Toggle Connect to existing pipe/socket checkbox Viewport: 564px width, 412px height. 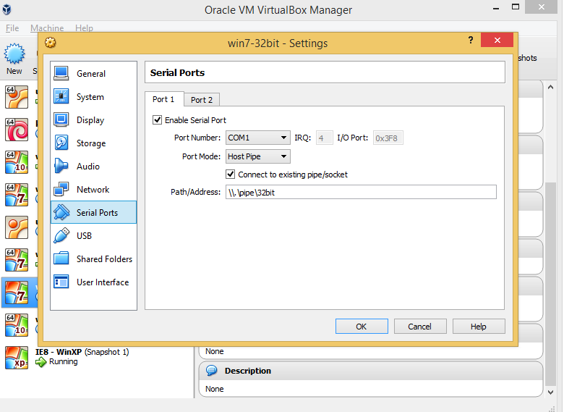click(x=230, y=175)
